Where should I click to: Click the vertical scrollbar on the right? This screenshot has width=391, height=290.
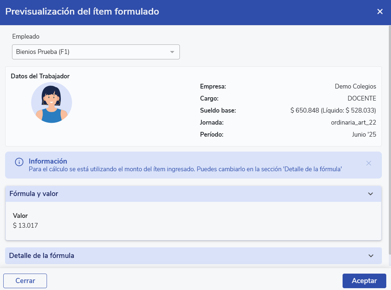389,138
